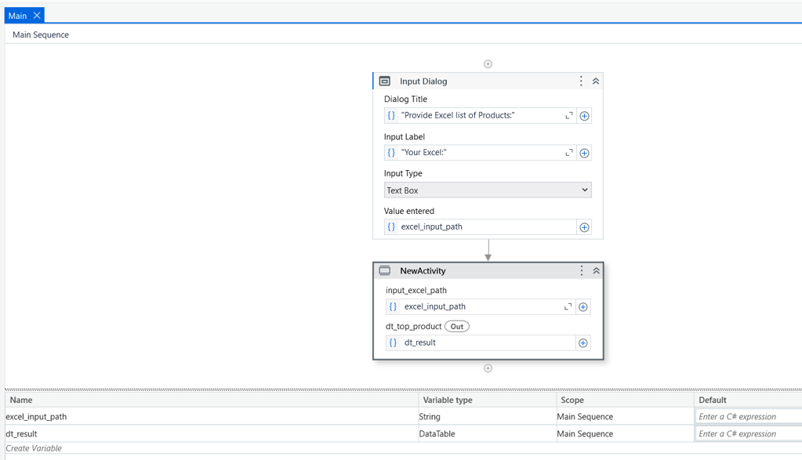Image resolution: width=802 pixels, height=460 pixels.
Task: Click Create Variable row
Action: (34, 448)
